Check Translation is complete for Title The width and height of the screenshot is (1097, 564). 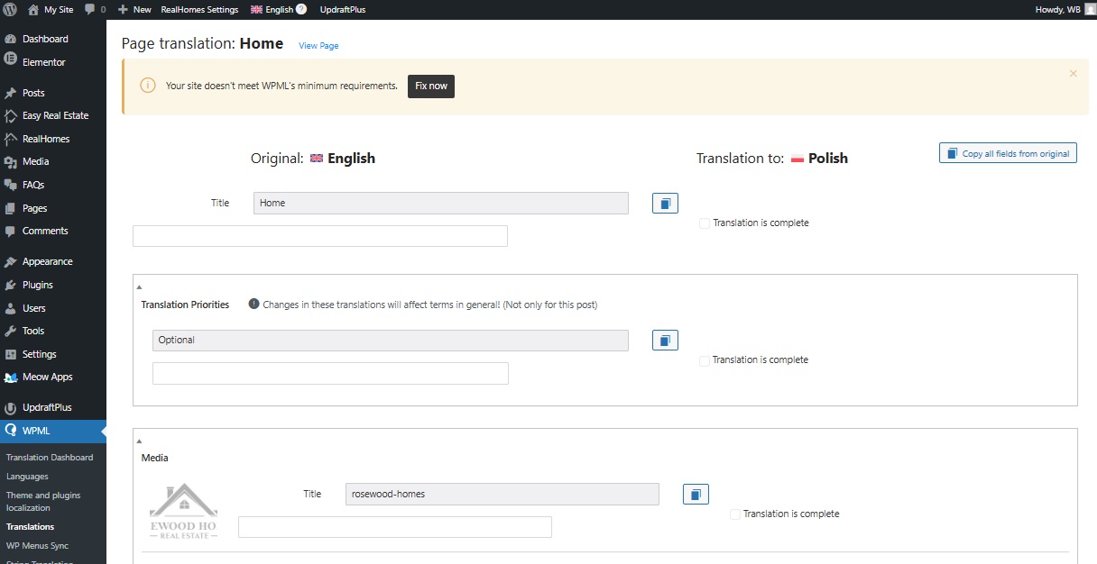pos(705,223)
